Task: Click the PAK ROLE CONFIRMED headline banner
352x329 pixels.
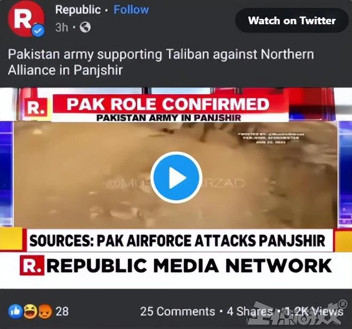Action: (x=167, y=104)
